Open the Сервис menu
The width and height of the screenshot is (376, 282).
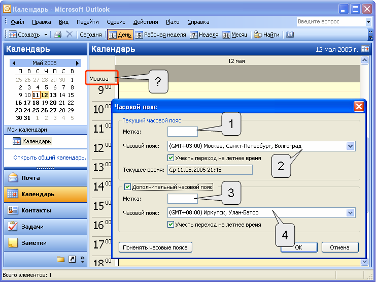tap(116, 22)
